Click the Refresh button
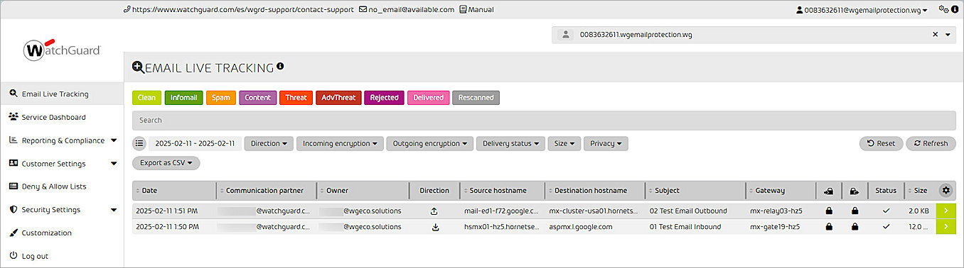The image size is (964, 268). pyautogui.click(x=931, y=143)
